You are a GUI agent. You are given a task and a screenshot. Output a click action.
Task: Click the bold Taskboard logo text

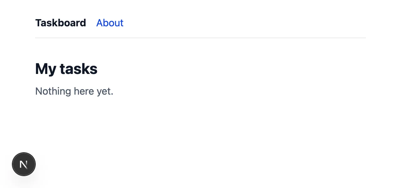coord(60,23)
